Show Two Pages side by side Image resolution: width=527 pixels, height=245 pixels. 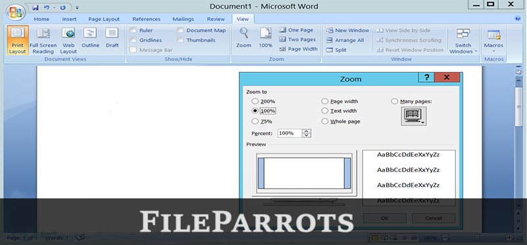pyautogui.click(x=297, y=39)
